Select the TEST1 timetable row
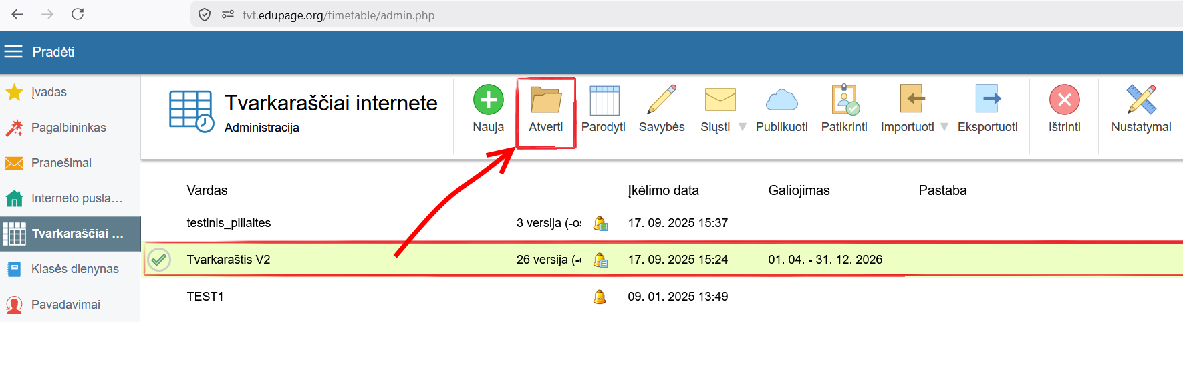Image resolution: width=1183 pixels, height=374 pixels. coord(205,297)
